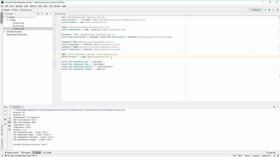Select Lesson_3 tab in Run panel
The height and width of the screenshot is (157, 280).
(17, 107)
